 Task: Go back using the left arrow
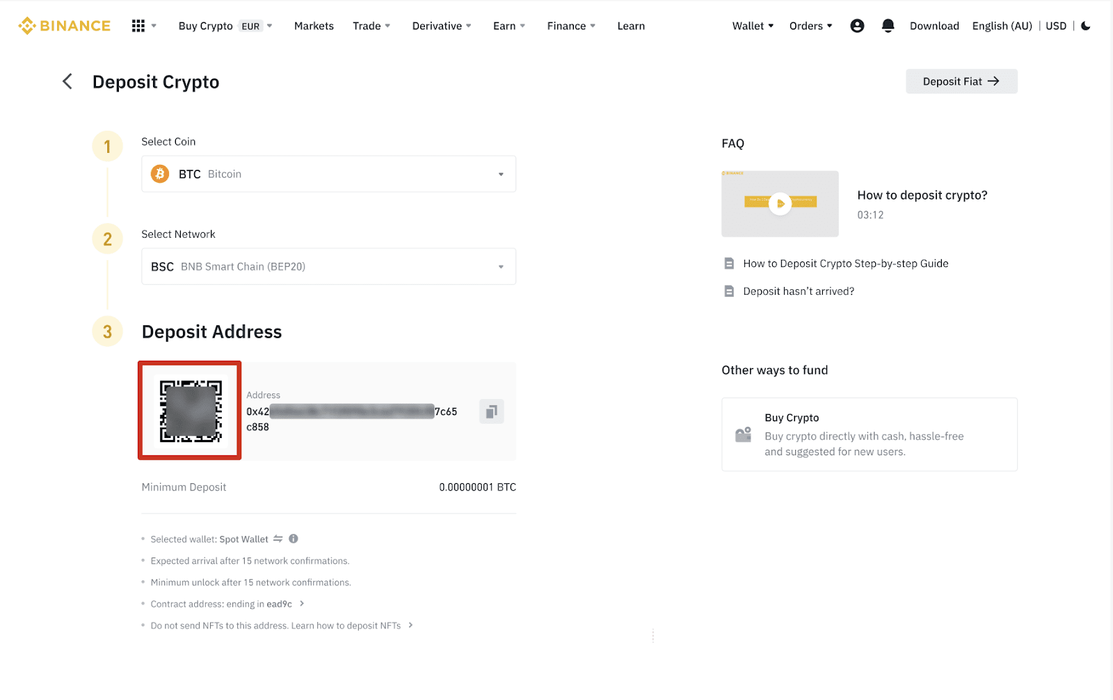pos(67,81)
